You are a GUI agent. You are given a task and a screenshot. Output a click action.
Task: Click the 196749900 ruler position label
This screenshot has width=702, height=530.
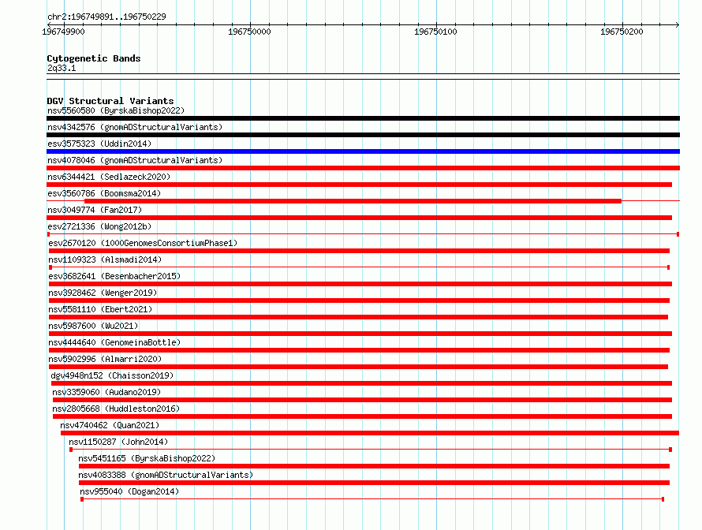(63, 32)
